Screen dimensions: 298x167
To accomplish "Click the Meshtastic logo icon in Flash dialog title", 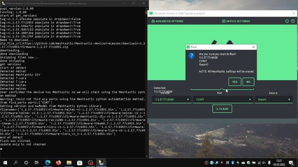I will point(188,47).
